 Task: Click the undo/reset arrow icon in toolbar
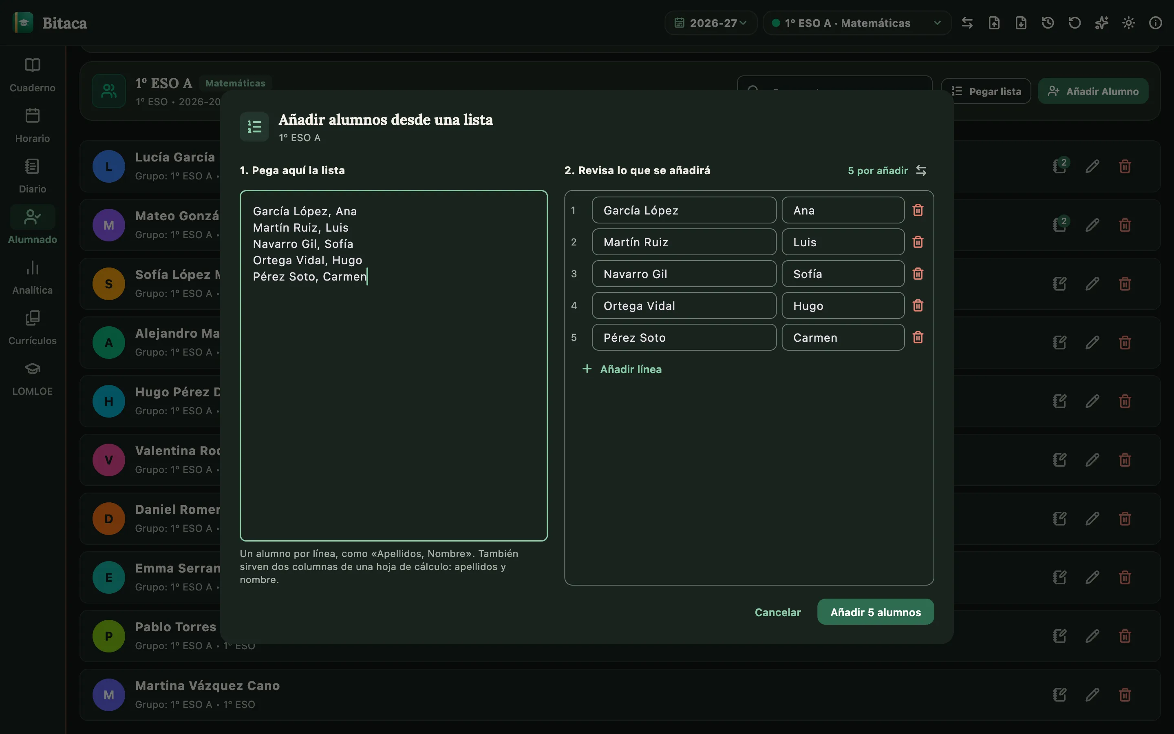tap(1075, 23)
